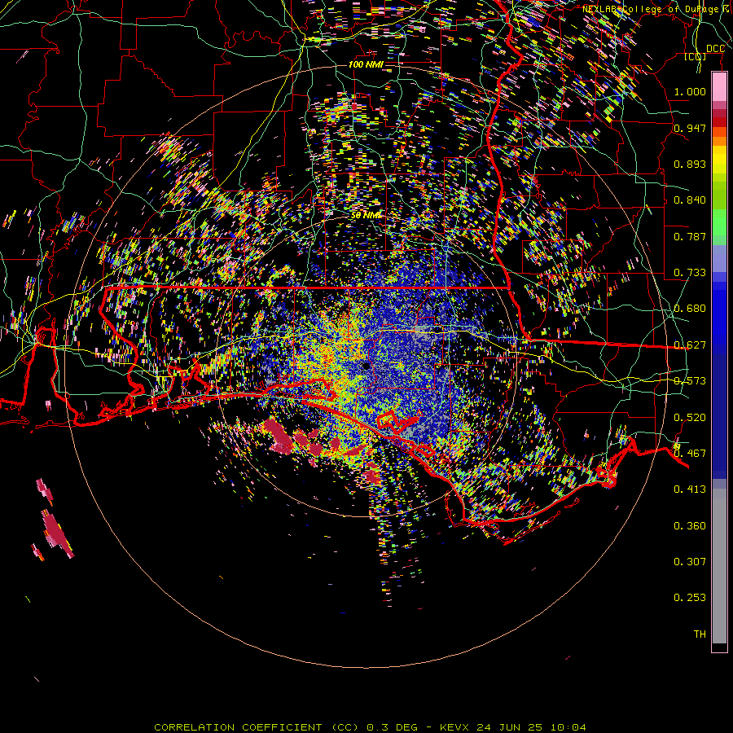
Task: Select the 0.893 legend value
Action: (x=690, y=164)
